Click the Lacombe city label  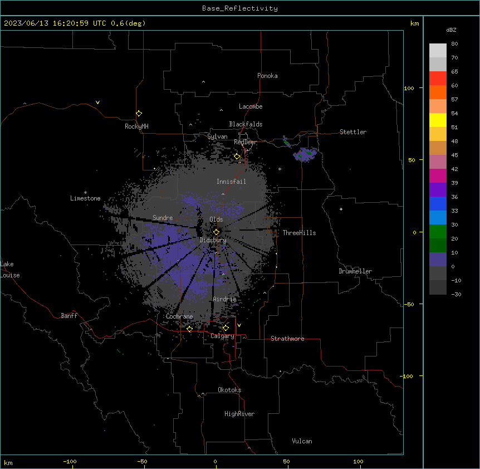pos(251,106)
